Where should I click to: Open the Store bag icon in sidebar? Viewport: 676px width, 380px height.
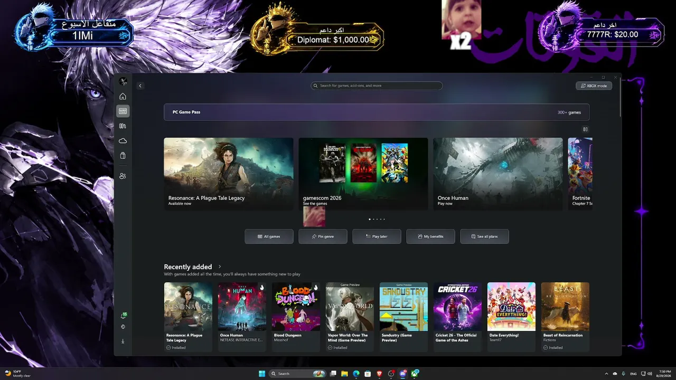coord(123,156)
